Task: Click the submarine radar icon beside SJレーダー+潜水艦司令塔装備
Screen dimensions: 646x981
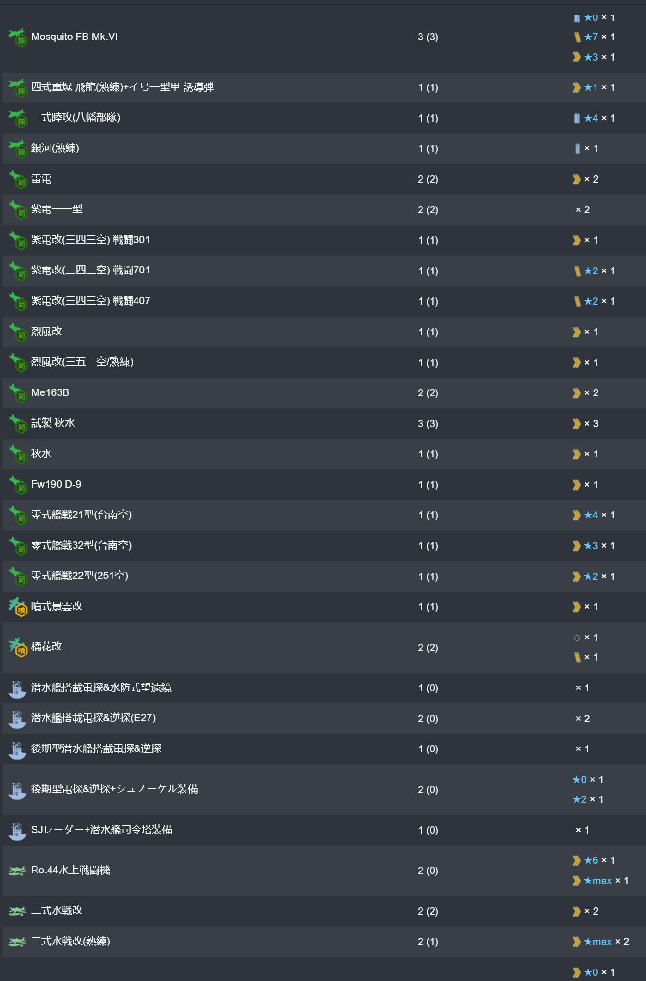Action: pos(18,830)
